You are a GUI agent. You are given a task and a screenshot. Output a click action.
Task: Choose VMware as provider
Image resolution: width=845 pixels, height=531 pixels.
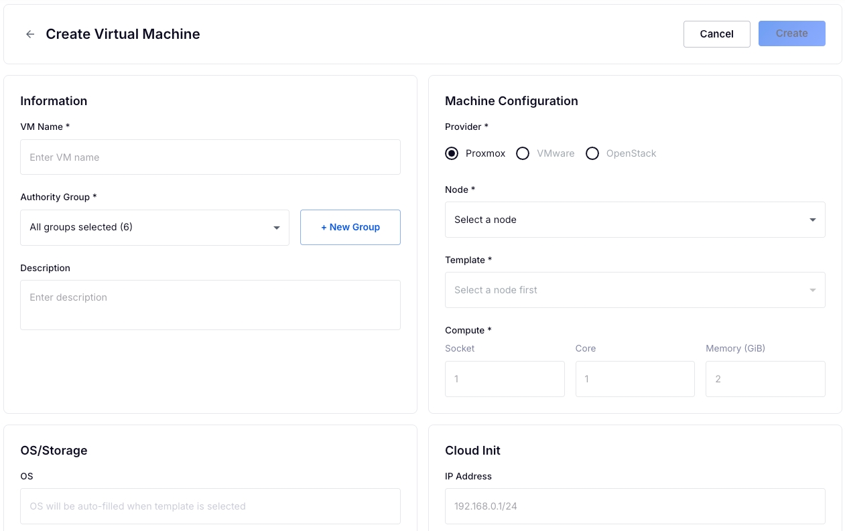523,153
